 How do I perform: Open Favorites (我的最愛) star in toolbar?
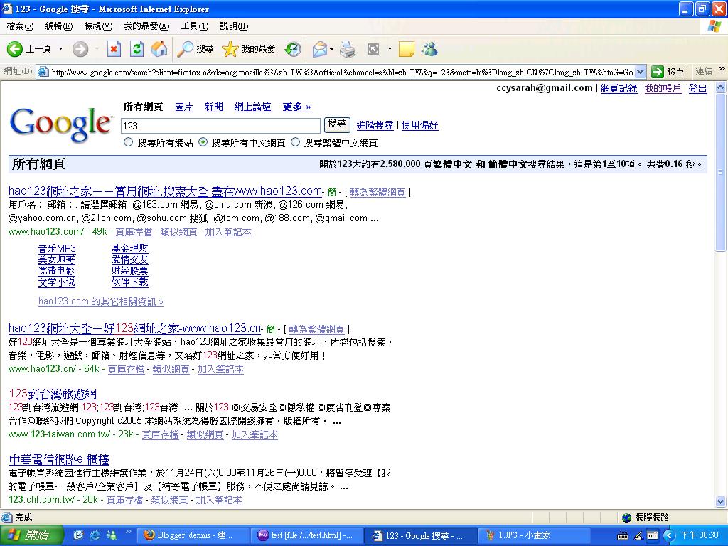248,49
